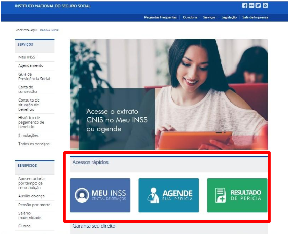
Task: Open the Facebook icon in header
Action: click(245, 6)
